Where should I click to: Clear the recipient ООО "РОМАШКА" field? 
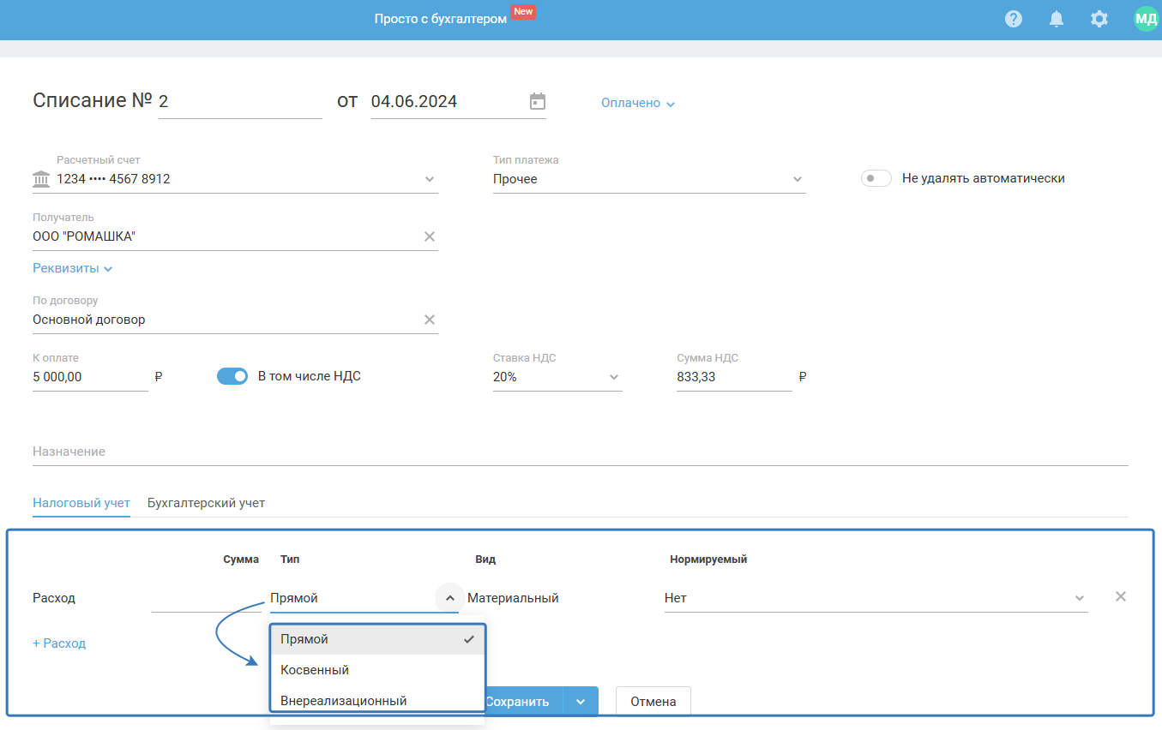[x=430, y=236]
